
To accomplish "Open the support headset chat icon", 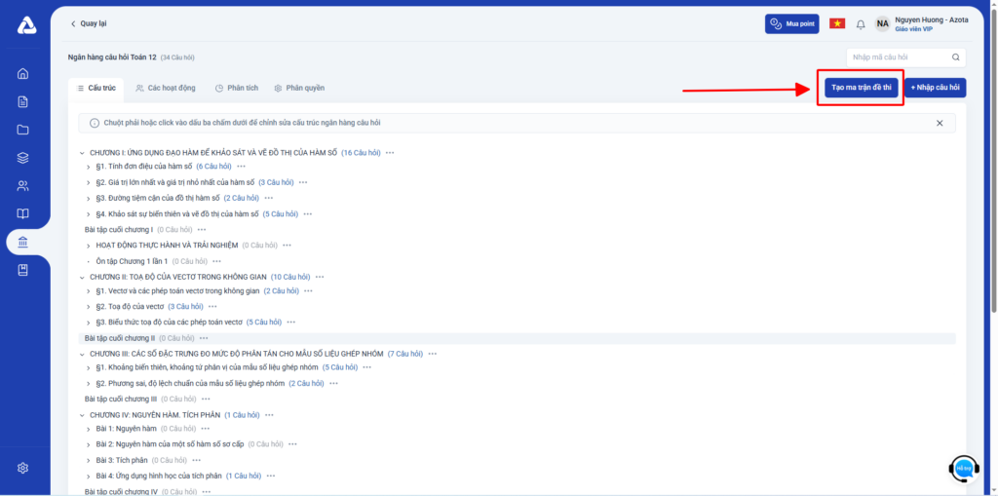I will pyautogui.click(x=964, y=469).
